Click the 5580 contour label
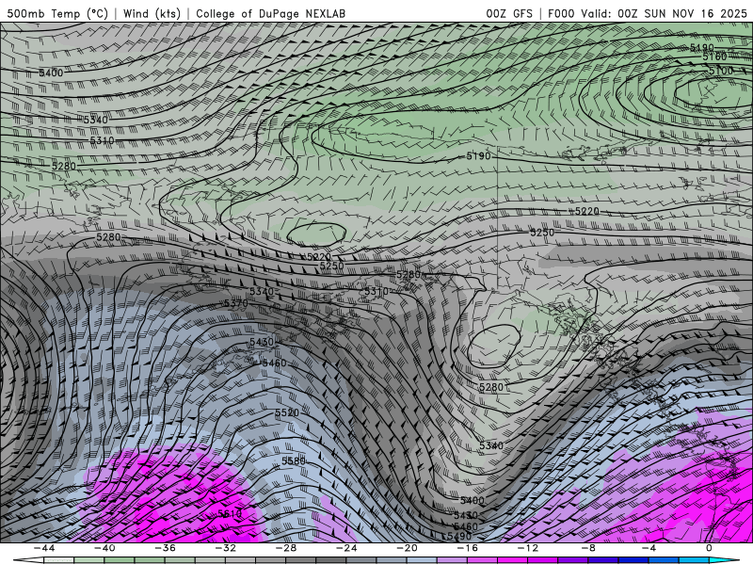The image size is (753, 565). coord(294,460)
